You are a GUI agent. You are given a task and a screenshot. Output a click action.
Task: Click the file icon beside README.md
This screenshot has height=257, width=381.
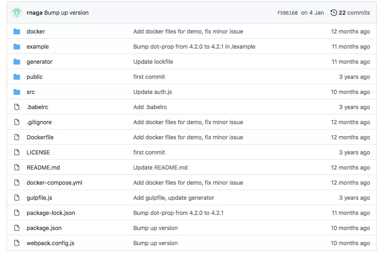(17, 168)
